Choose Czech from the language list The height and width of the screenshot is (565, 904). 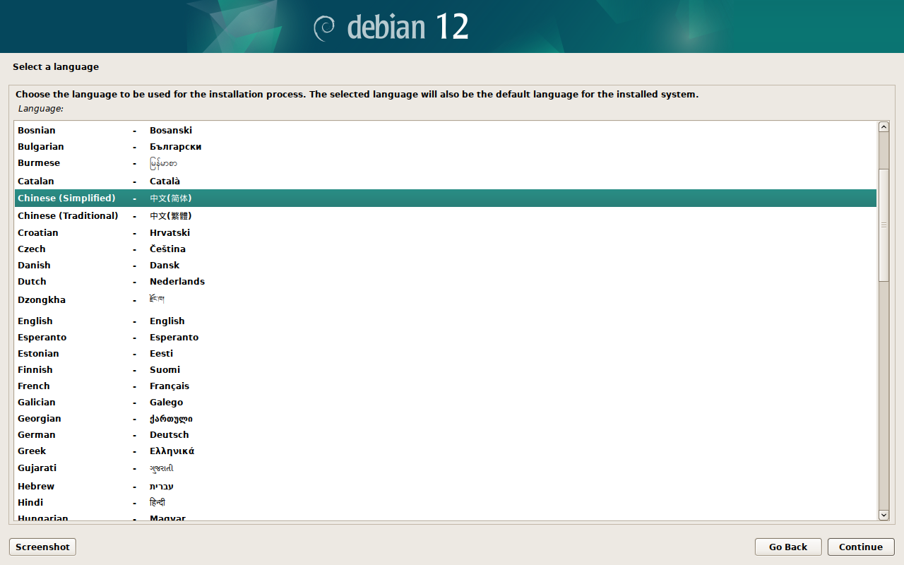point(446,249)
